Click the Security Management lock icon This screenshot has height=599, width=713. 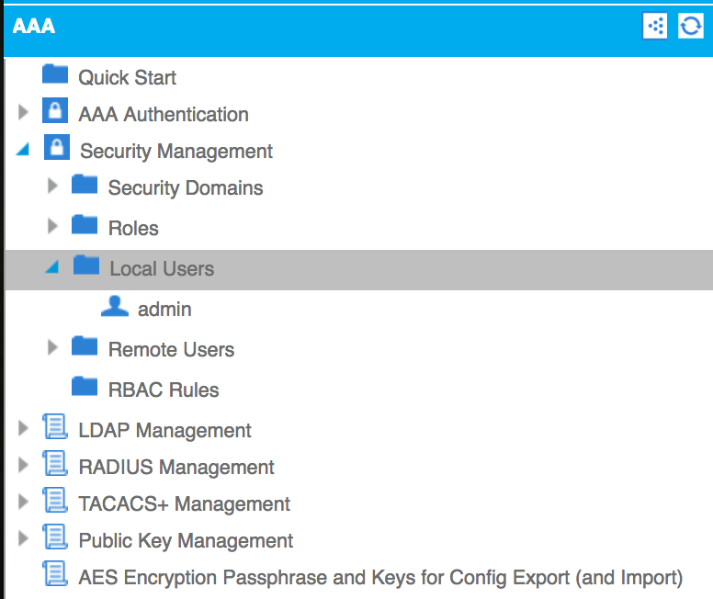pos(57,147)
